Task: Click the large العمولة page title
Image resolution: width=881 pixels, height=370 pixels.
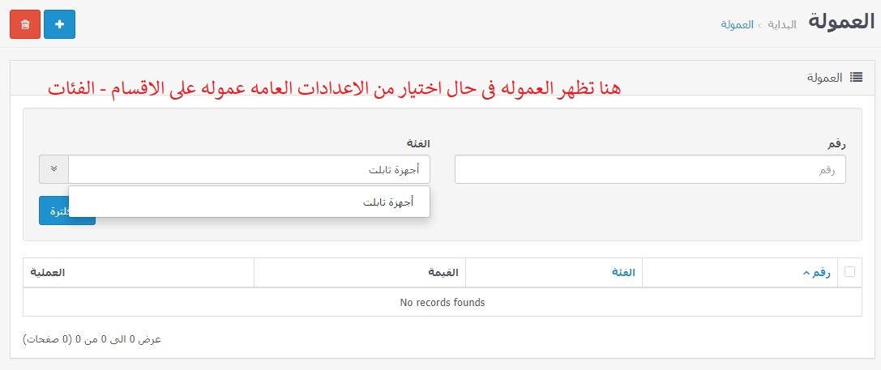Action: 841,23
